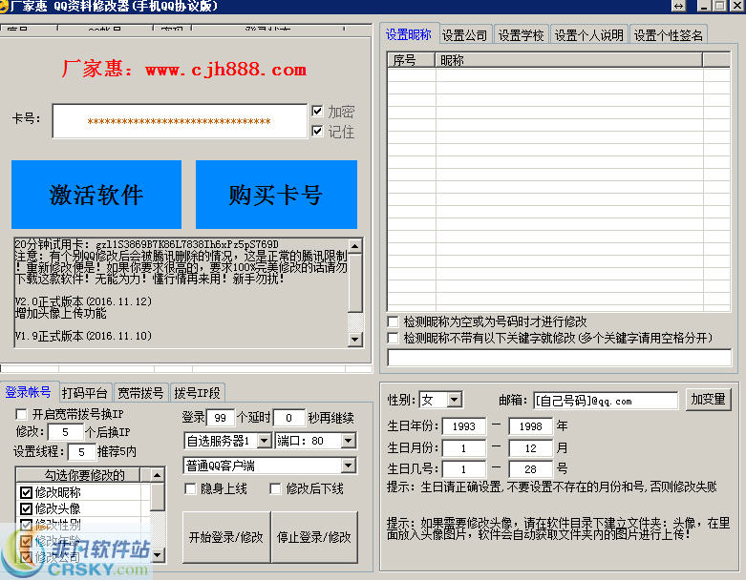
Task: Click the 生日月份 start field showing 1
Action: click(464, 448)
